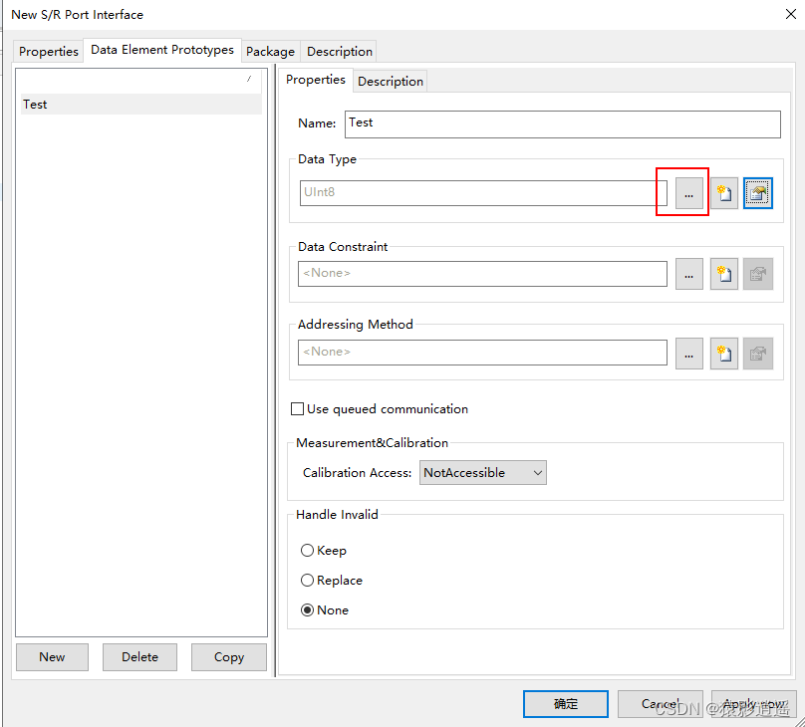The width and height of the screenshot is (805, 727).
Task: Click the Data Constraint None field
Action: (482, 274)
